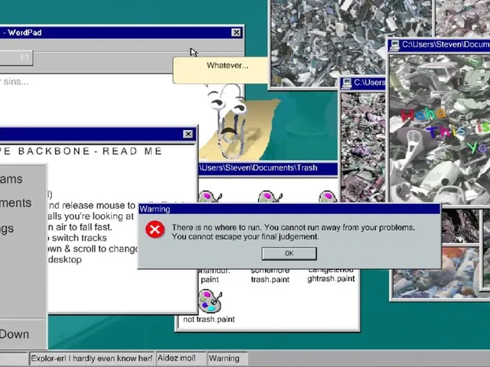Click the 'Haha This is' trash image
The height and width of the screenshot is (367, 490).
439,129
